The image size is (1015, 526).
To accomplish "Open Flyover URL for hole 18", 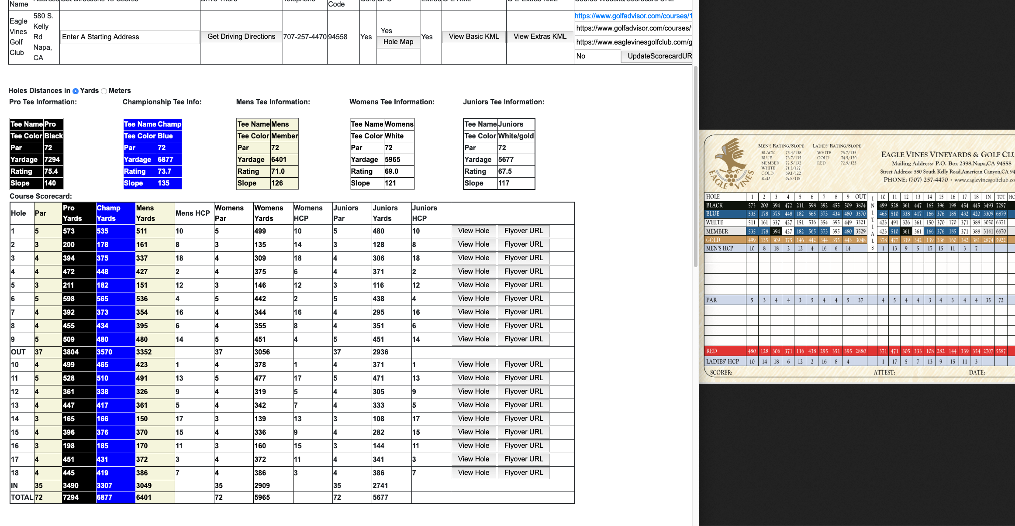I will 524,473.
